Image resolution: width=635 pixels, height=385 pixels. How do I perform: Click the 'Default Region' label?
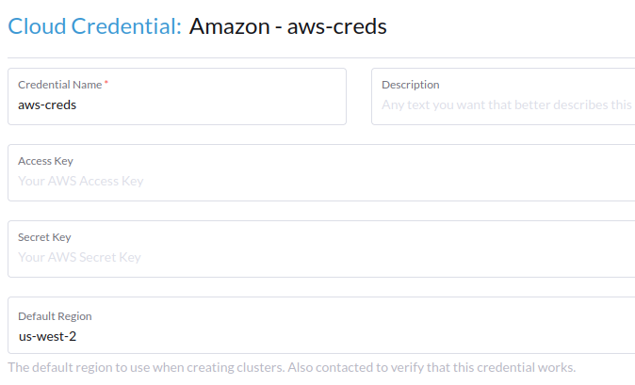(x=55, y=316)
